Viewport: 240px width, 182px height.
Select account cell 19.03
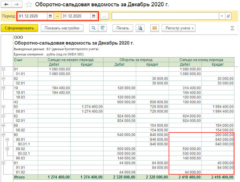tap(26, 97)
